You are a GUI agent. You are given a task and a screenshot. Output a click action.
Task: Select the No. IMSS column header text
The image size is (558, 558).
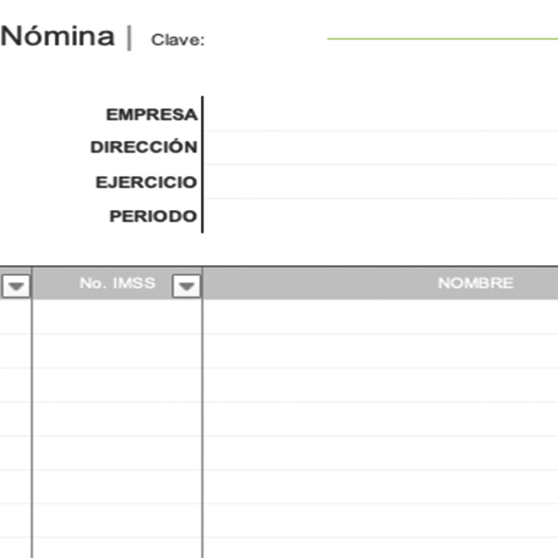(117, 283)
